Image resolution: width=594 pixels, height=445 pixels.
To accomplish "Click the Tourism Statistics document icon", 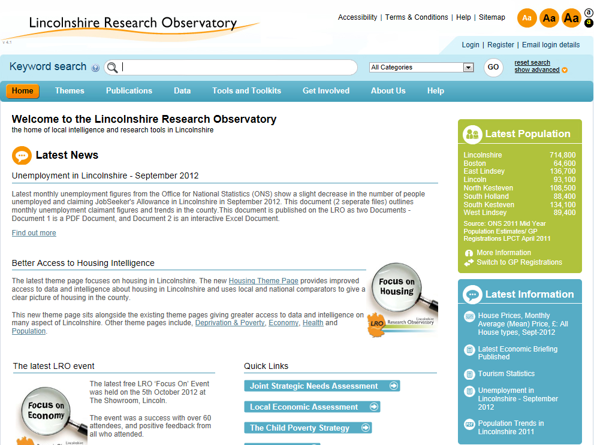I will point(469,374).
